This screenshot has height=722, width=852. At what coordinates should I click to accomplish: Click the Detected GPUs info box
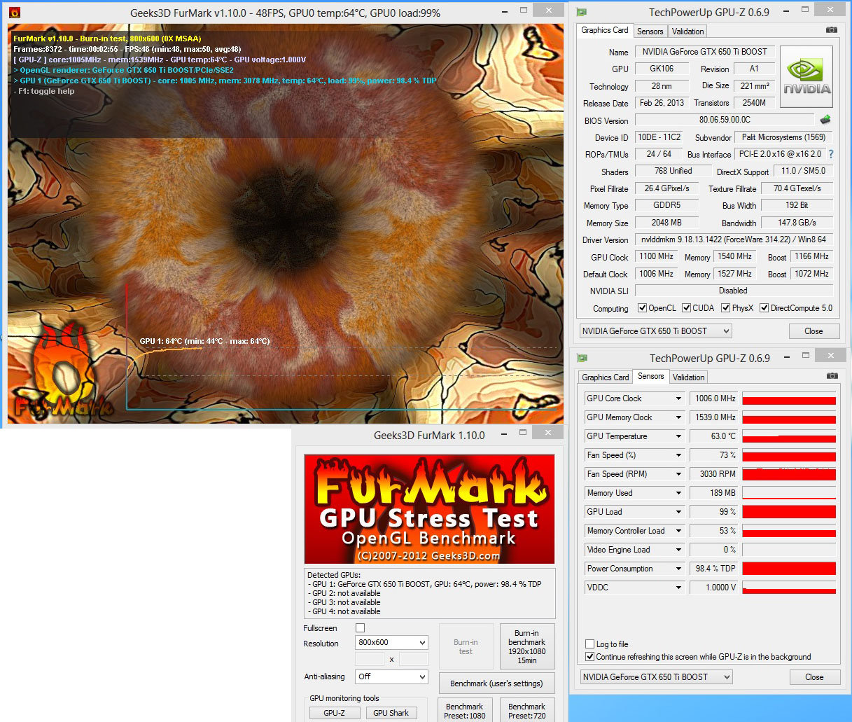[429, 592]
